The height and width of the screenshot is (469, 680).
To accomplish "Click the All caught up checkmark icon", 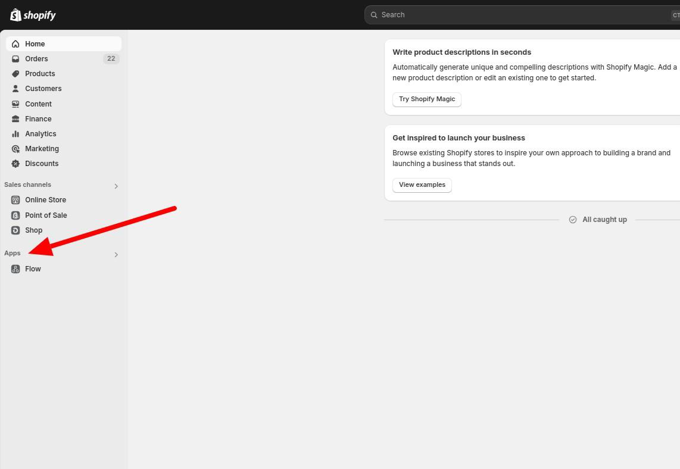I will [573, 220].
